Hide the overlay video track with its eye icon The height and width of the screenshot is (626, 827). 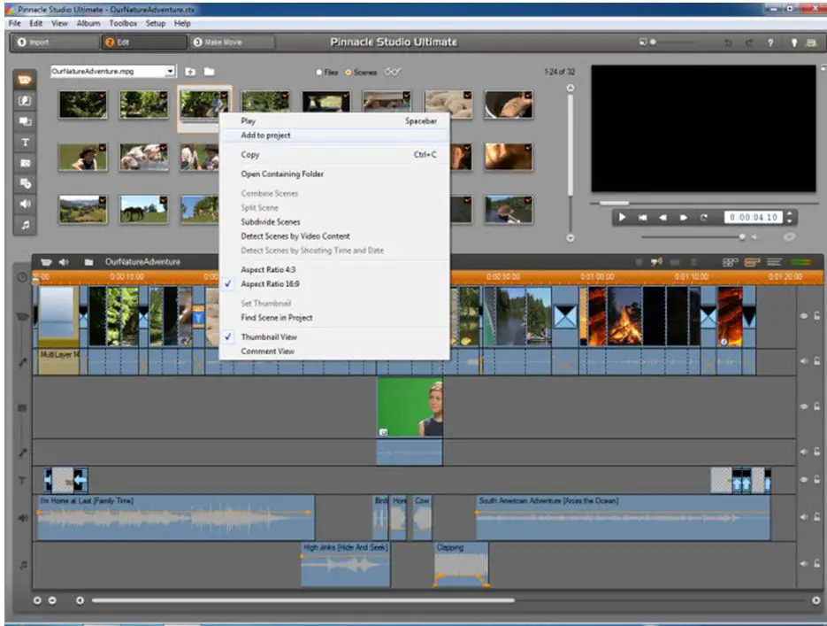pos(804,406)
